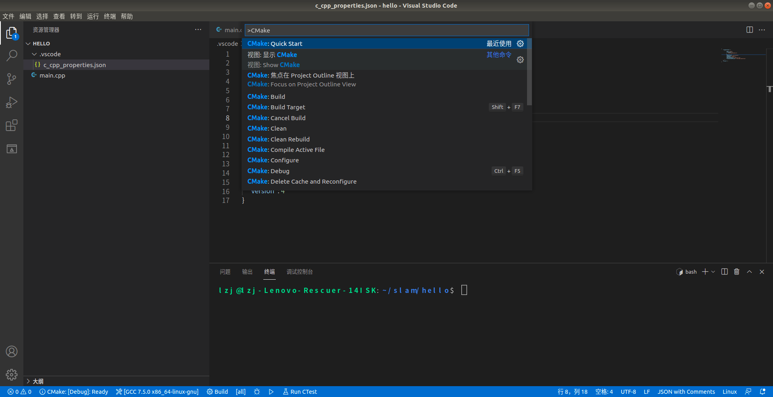
Task: Open the Explorer view in activity bar
Action: pyautogui.click(x=12, y=33)
